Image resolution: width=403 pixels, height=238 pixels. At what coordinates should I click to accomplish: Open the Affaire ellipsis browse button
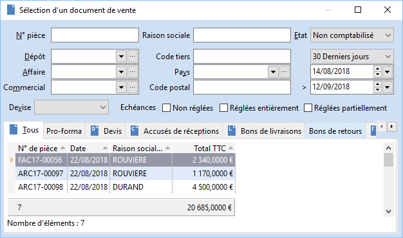pyautogui.click(x=133, y=72)
